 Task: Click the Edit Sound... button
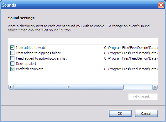pyautogui.click(x=143, y=97)
